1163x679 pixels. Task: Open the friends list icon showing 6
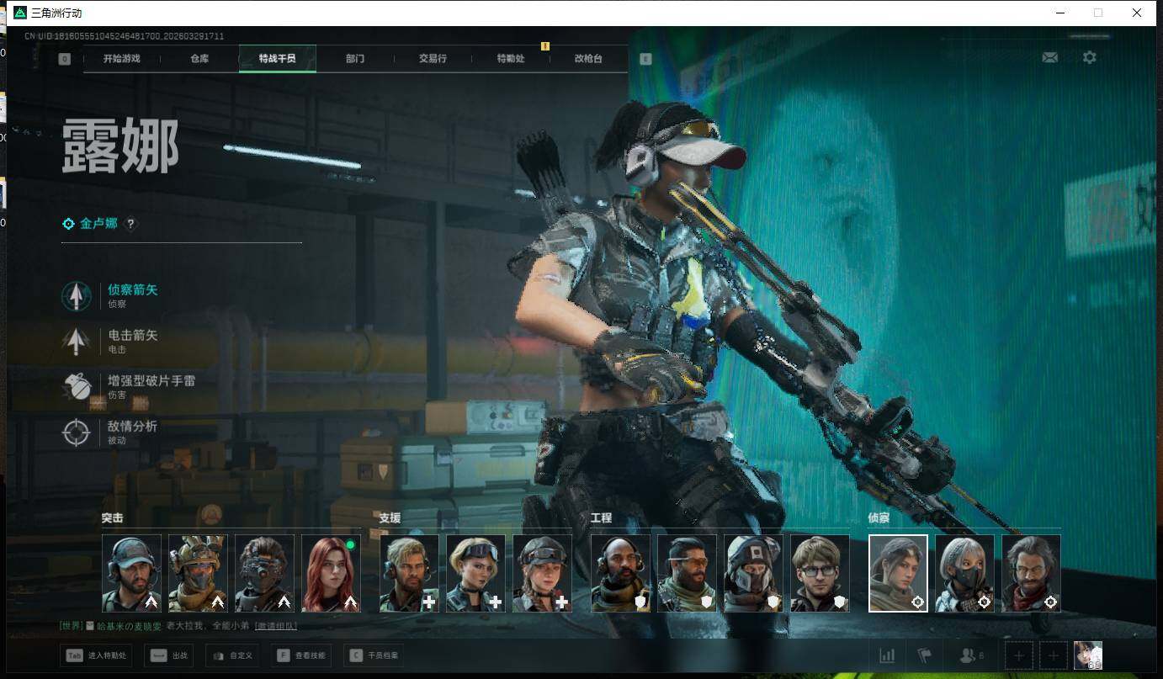[x=972, y=655]
